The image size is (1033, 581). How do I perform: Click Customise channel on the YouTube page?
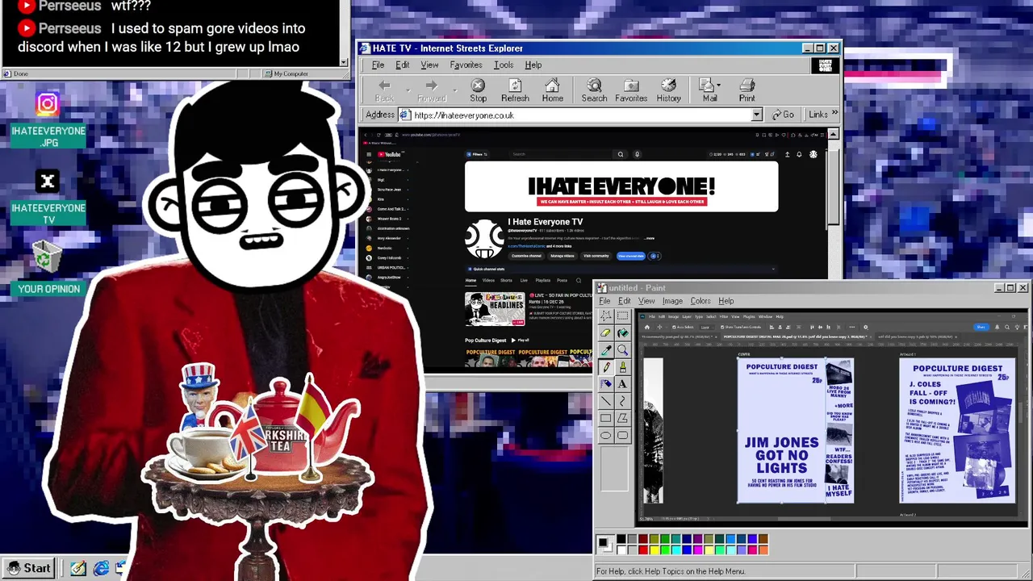[x=526, y=256]
